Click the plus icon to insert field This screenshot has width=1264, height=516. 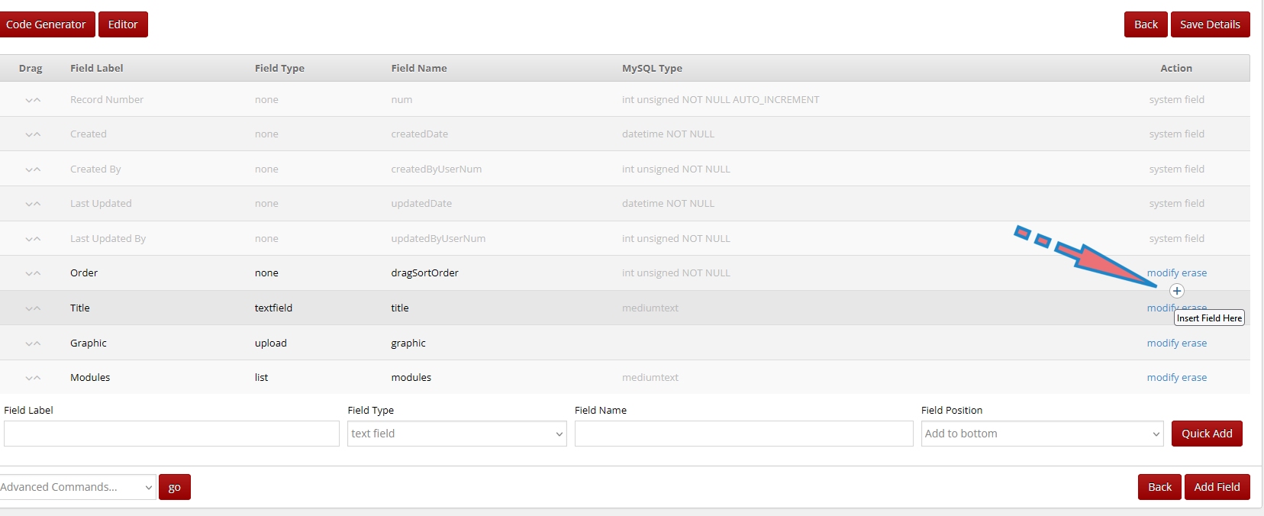click(1177, 291)
